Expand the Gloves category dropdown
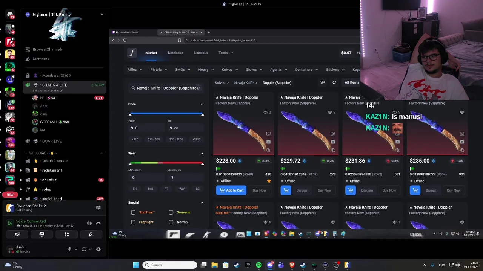483x271 pixels. (254, 70)
